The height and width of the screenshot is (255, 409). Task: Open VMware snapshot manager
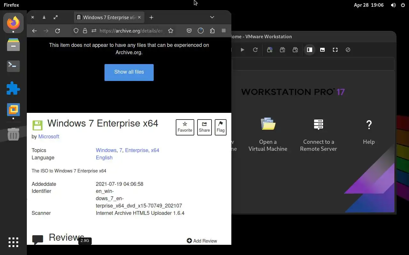(295, 50)
